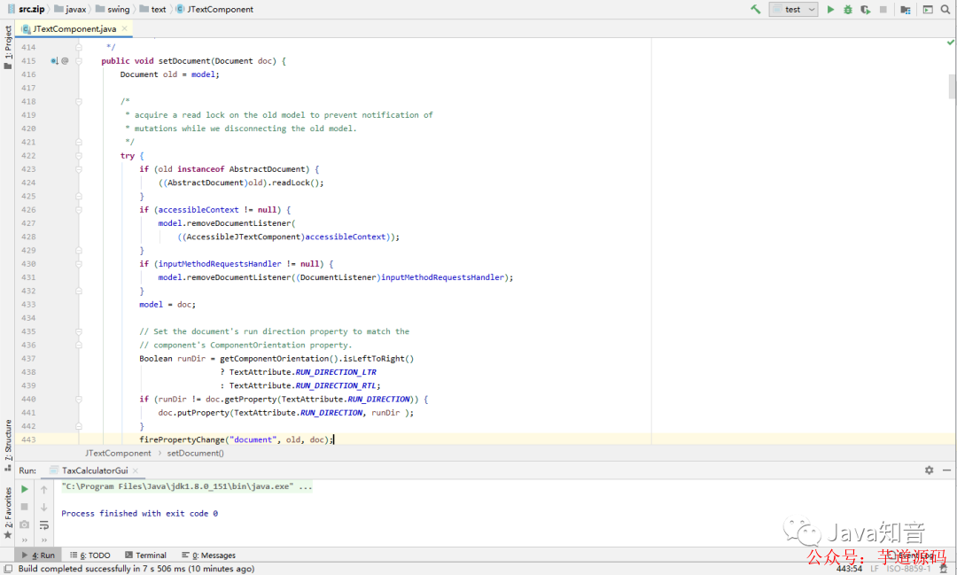Open the 6: TODO tool tab
The height and width of the screenshot is (575, 957).
[x=90, y=555]
